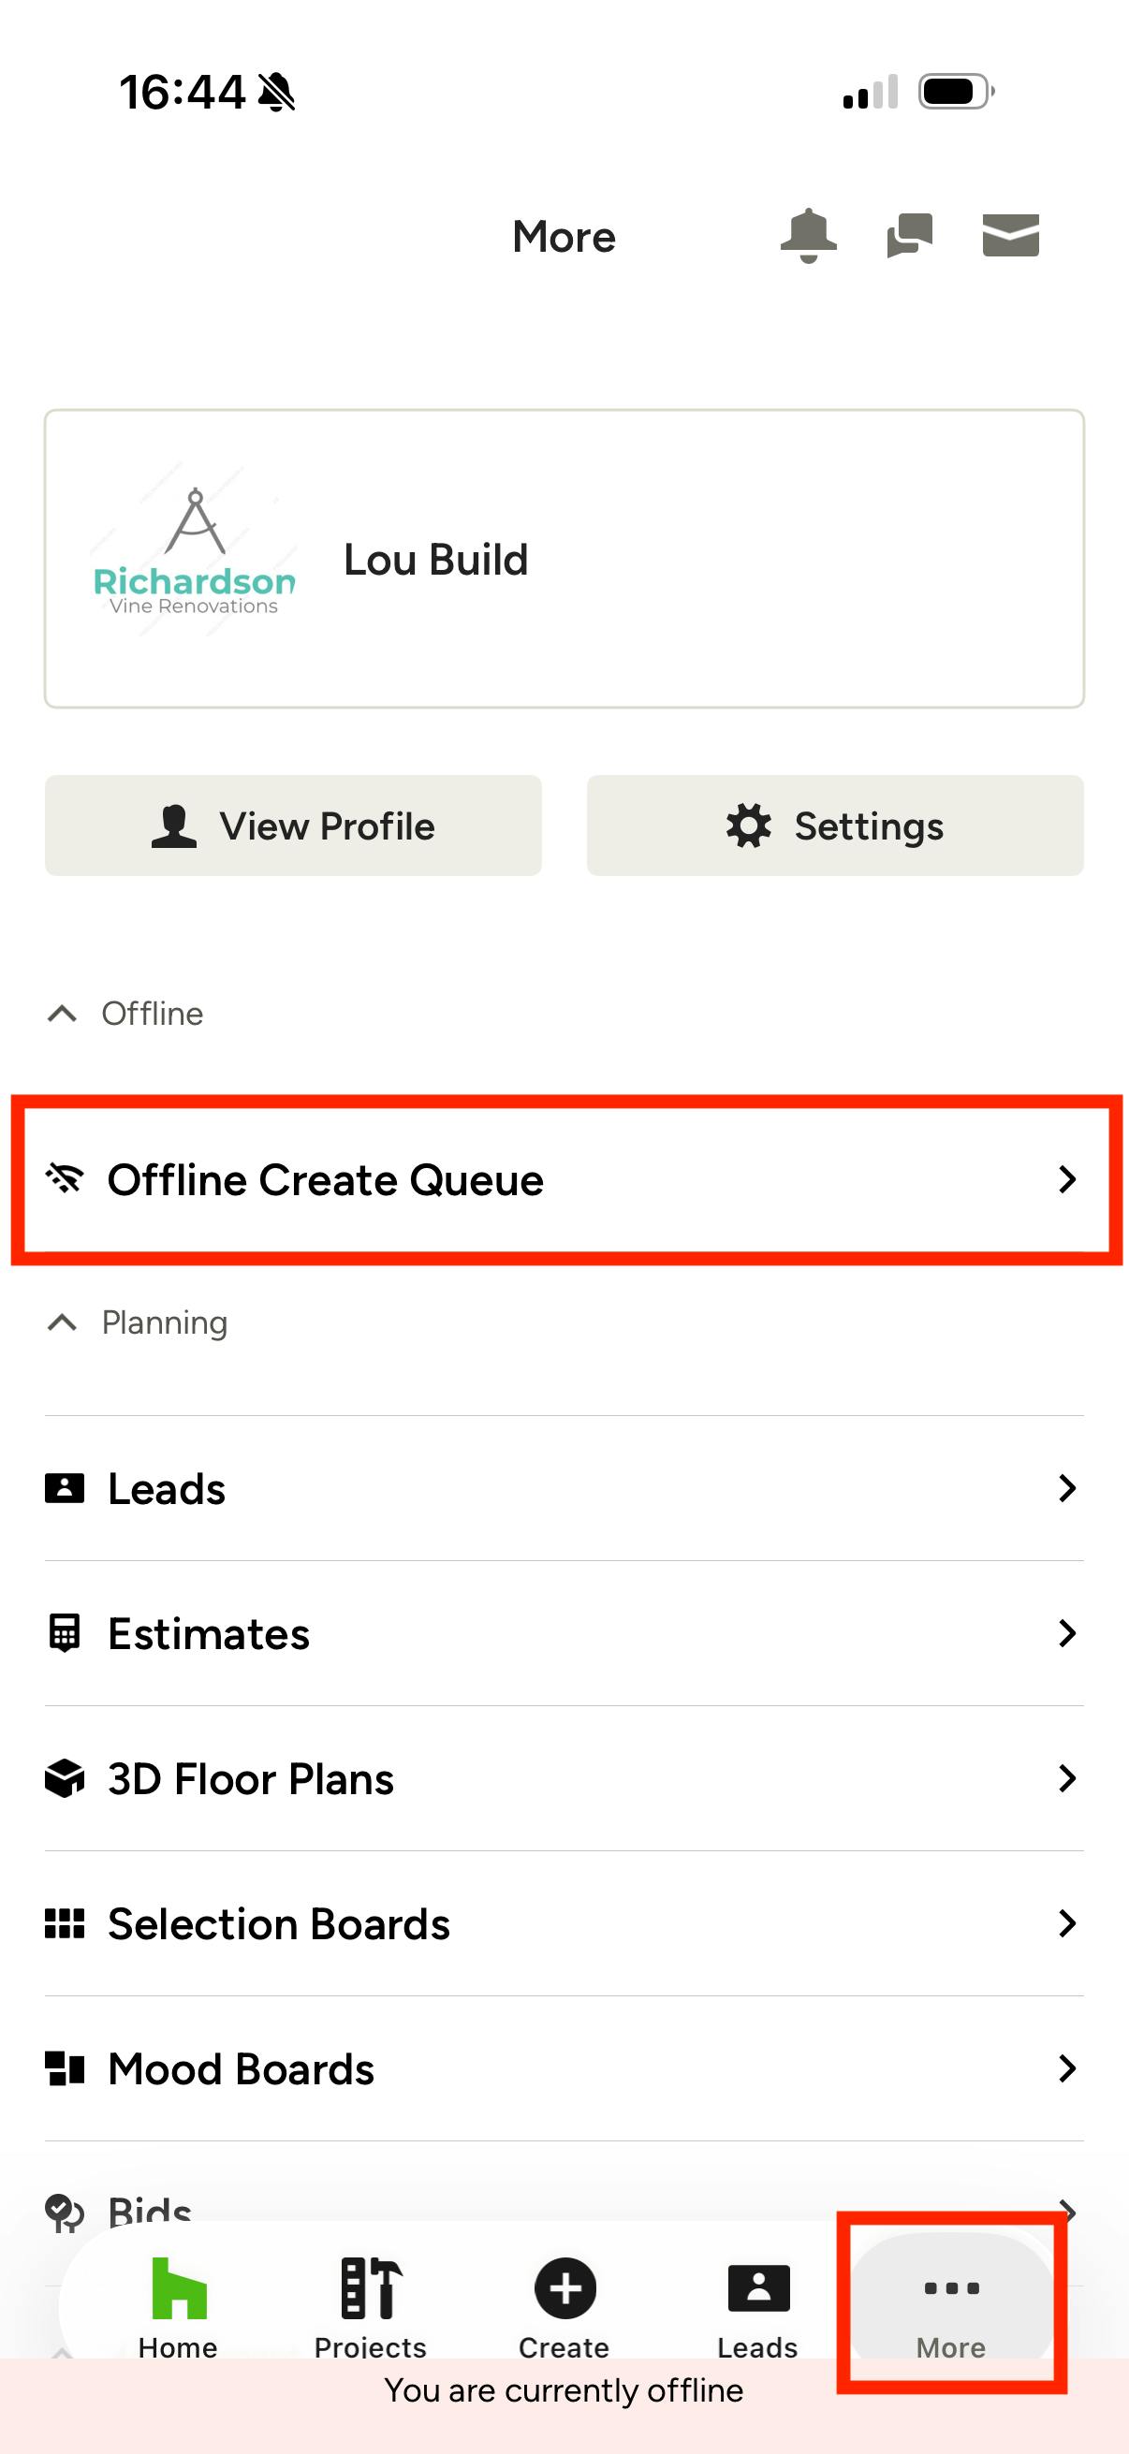Viewport: 1129px width, 2454px height.
Task: Tap the Leads contact card icon in list
Action: (65, 1488)
